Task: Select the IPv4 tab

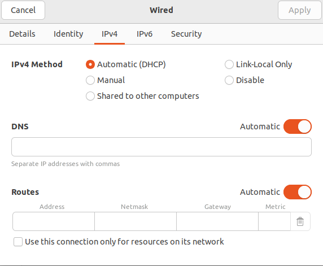Action: click(110, 34)
